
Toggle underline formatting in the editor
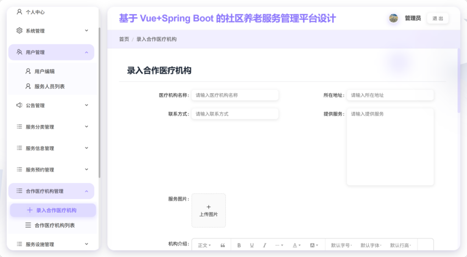click(252, 245)
